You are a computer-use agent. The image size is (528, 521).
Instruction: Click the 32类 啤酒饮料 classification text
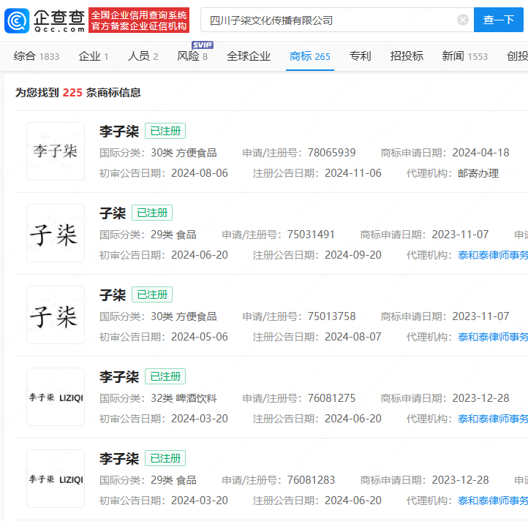click(x=184, y=398)
